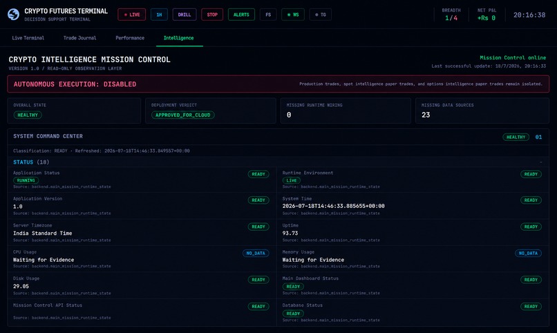Click the NO_DATA badge for Memory Usage
The height and width of the screenshot is (333, 557).
click(528, 253)
